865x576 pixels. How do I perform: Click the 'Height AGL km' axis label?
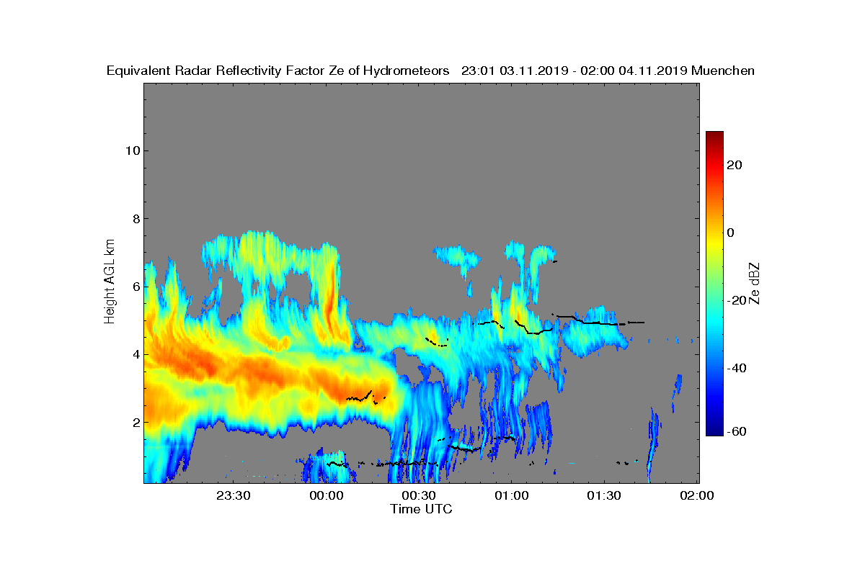click(110, 283)
